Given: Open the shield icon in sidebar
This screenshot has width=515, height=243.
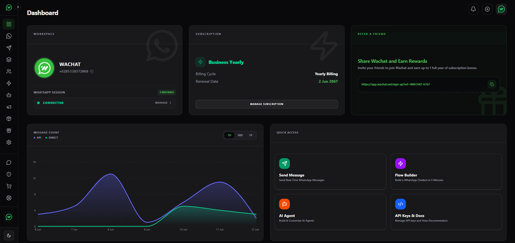Looking at the screenshot, I should [9, 175].
